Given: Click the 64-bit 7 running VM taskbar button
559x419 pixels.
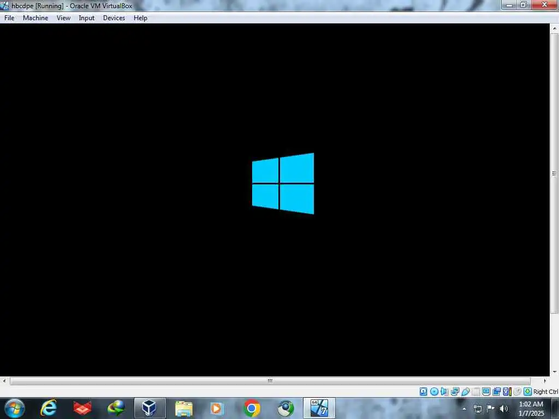Looking at the screenshot, I should click(x=319, y=408).
